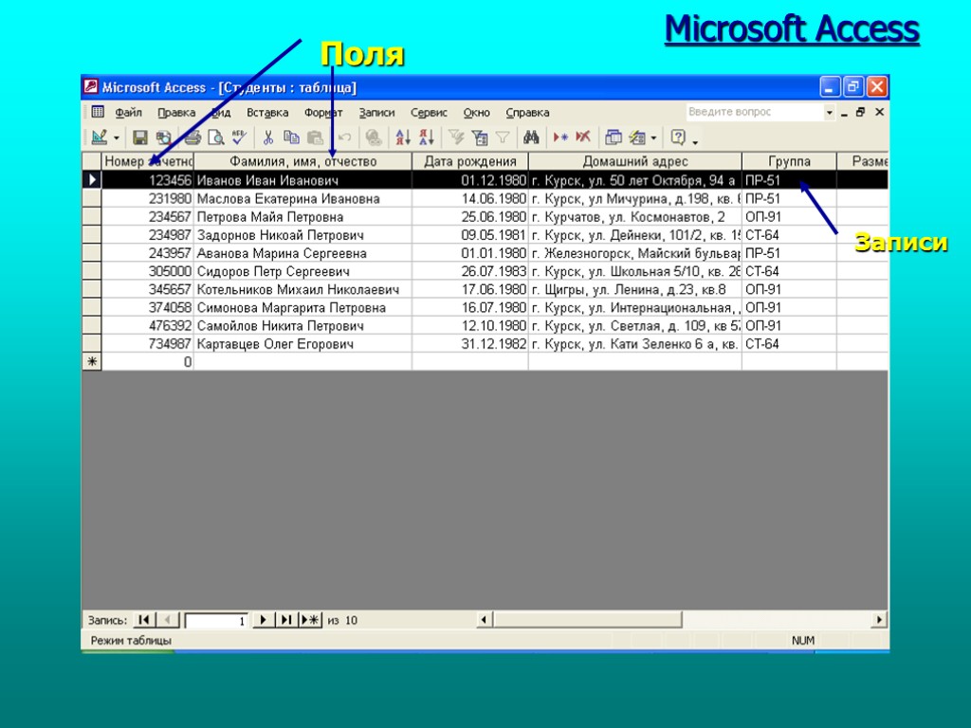Viewport: 971px width, 728px height.
Task: Print the table using the printer icon
Action: [x=192, y=137]
